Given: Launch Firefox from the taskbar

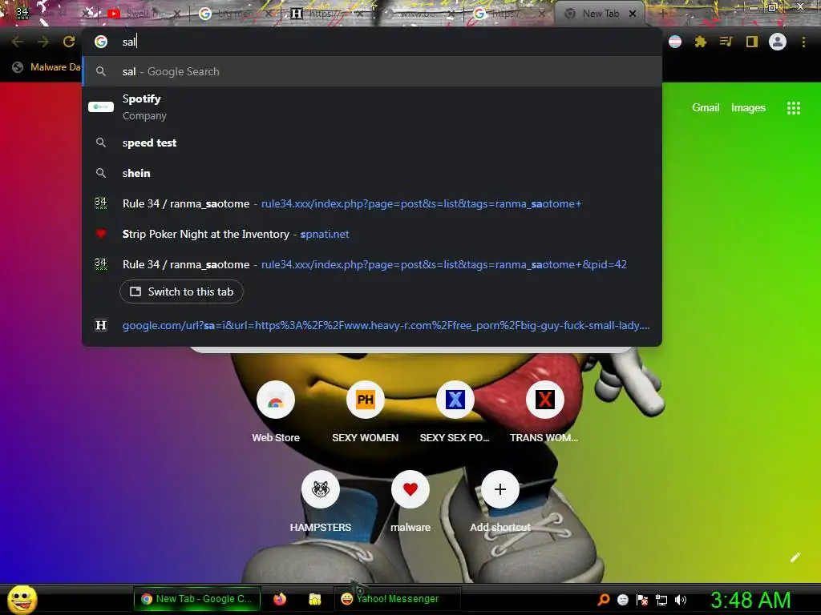Looking at the screenshot, I should pyautogui.click(x=280, y=599).
